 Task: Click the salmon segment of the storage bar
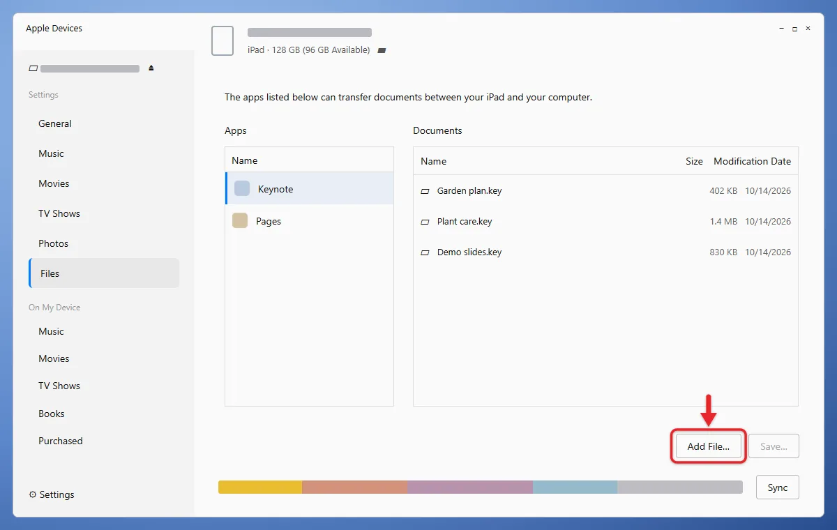pyautogui.click(x=354, y=487)
